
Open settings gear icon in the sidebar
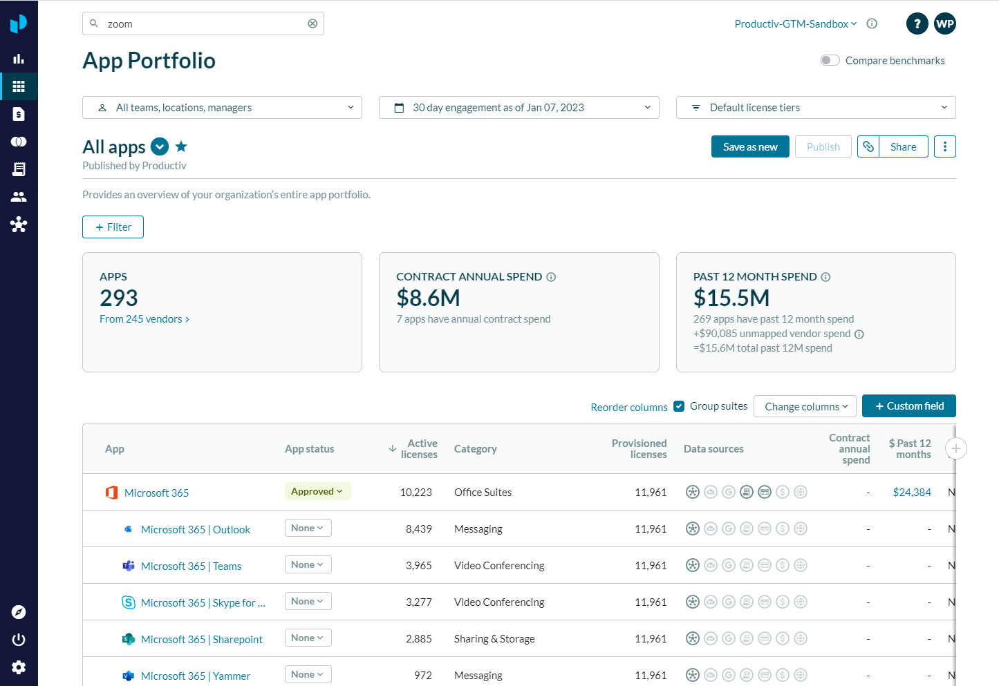pos(19,667)
